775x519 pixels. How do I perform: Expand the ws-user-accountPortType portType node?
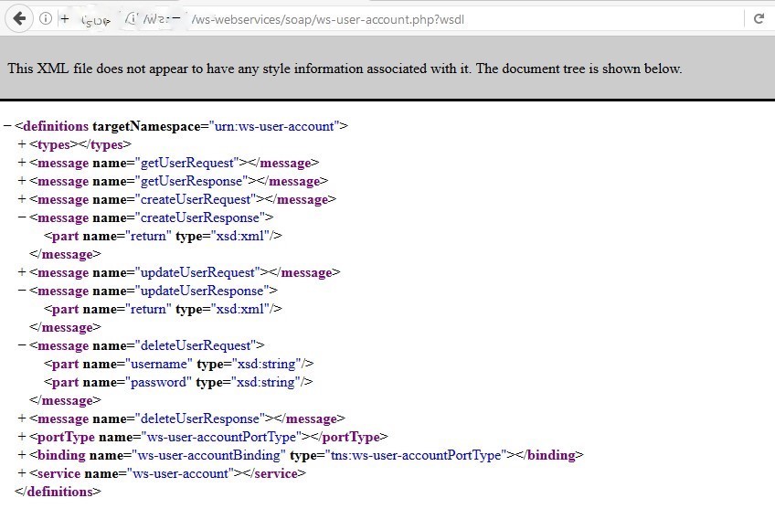pyautogui.click(x=22, y=438)
